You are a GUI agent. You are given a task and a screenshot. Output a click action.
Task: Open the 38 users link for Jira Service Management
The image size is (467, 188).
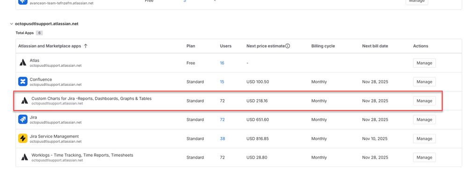point(223,139)
